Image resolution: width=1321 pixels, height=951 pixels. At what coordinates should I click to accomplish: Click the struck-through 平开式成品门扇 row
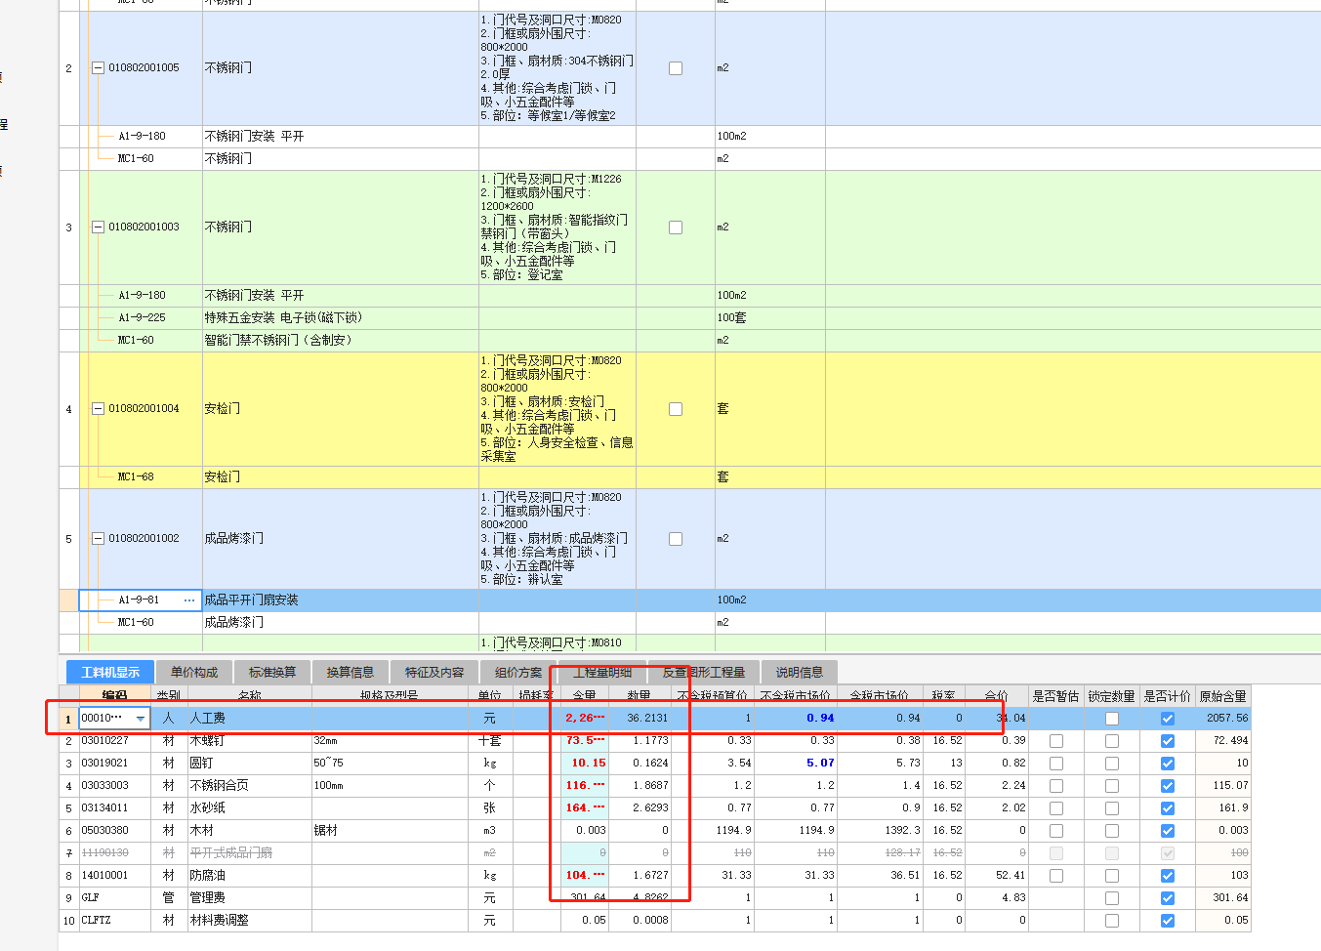pyautogui.click(x=654, y=853)
